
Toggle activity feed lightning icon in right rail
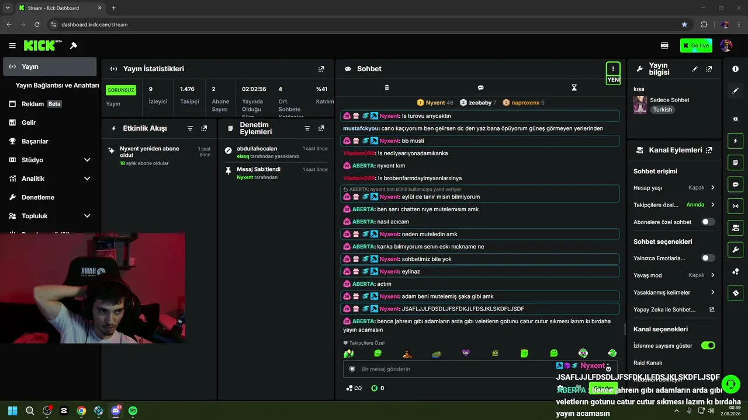[x=735, y=141]
